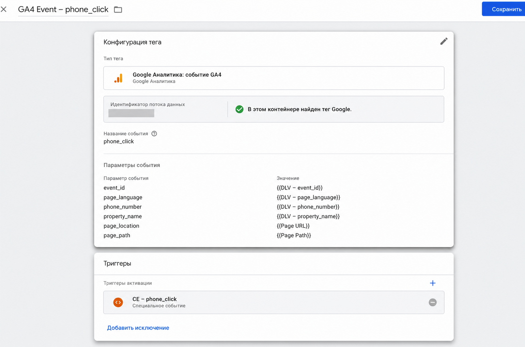The height and width of the screenshot is (347, 525).
Task: Click value {{Page URL}}
Action: (293, 226)
